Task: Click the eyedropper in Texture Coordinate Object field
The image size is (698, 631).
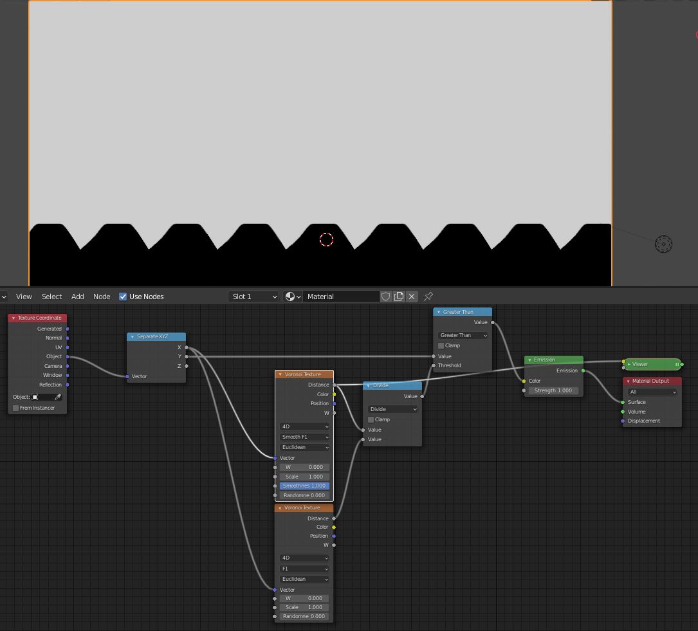Action: (57, 397)
